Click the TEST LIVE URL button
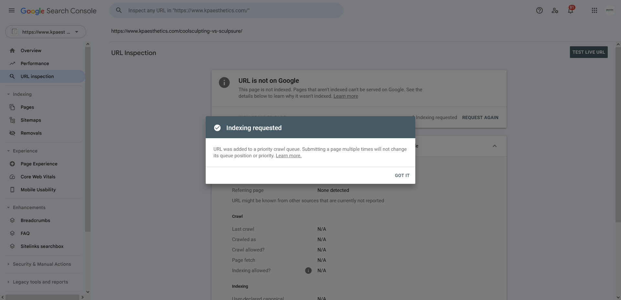The width and height of the screenshot is (621, 300). tap(589, 52)
